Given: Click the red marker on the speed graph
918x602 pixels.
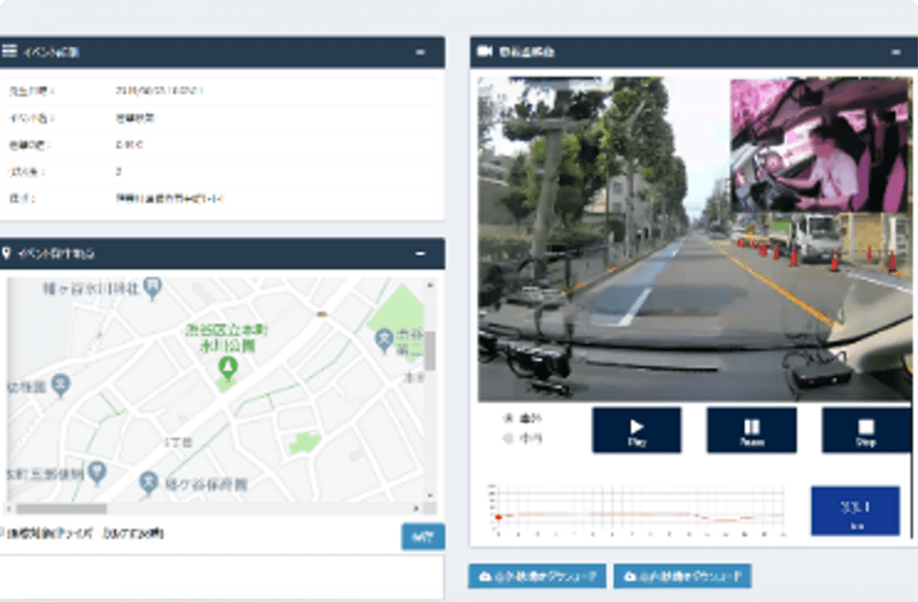Looking at the screenshot, I should [498, 517].
